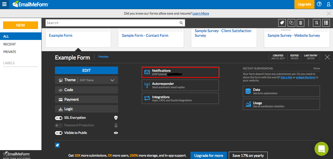Viewport: 333px width, 159px height.
Task: Open the hamburger main menu
Action: click(x=4, y=4)
